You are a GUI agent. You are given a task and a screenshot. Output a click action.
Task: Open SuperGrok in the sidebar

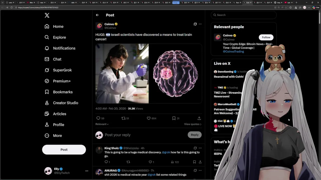click(58, 70)
